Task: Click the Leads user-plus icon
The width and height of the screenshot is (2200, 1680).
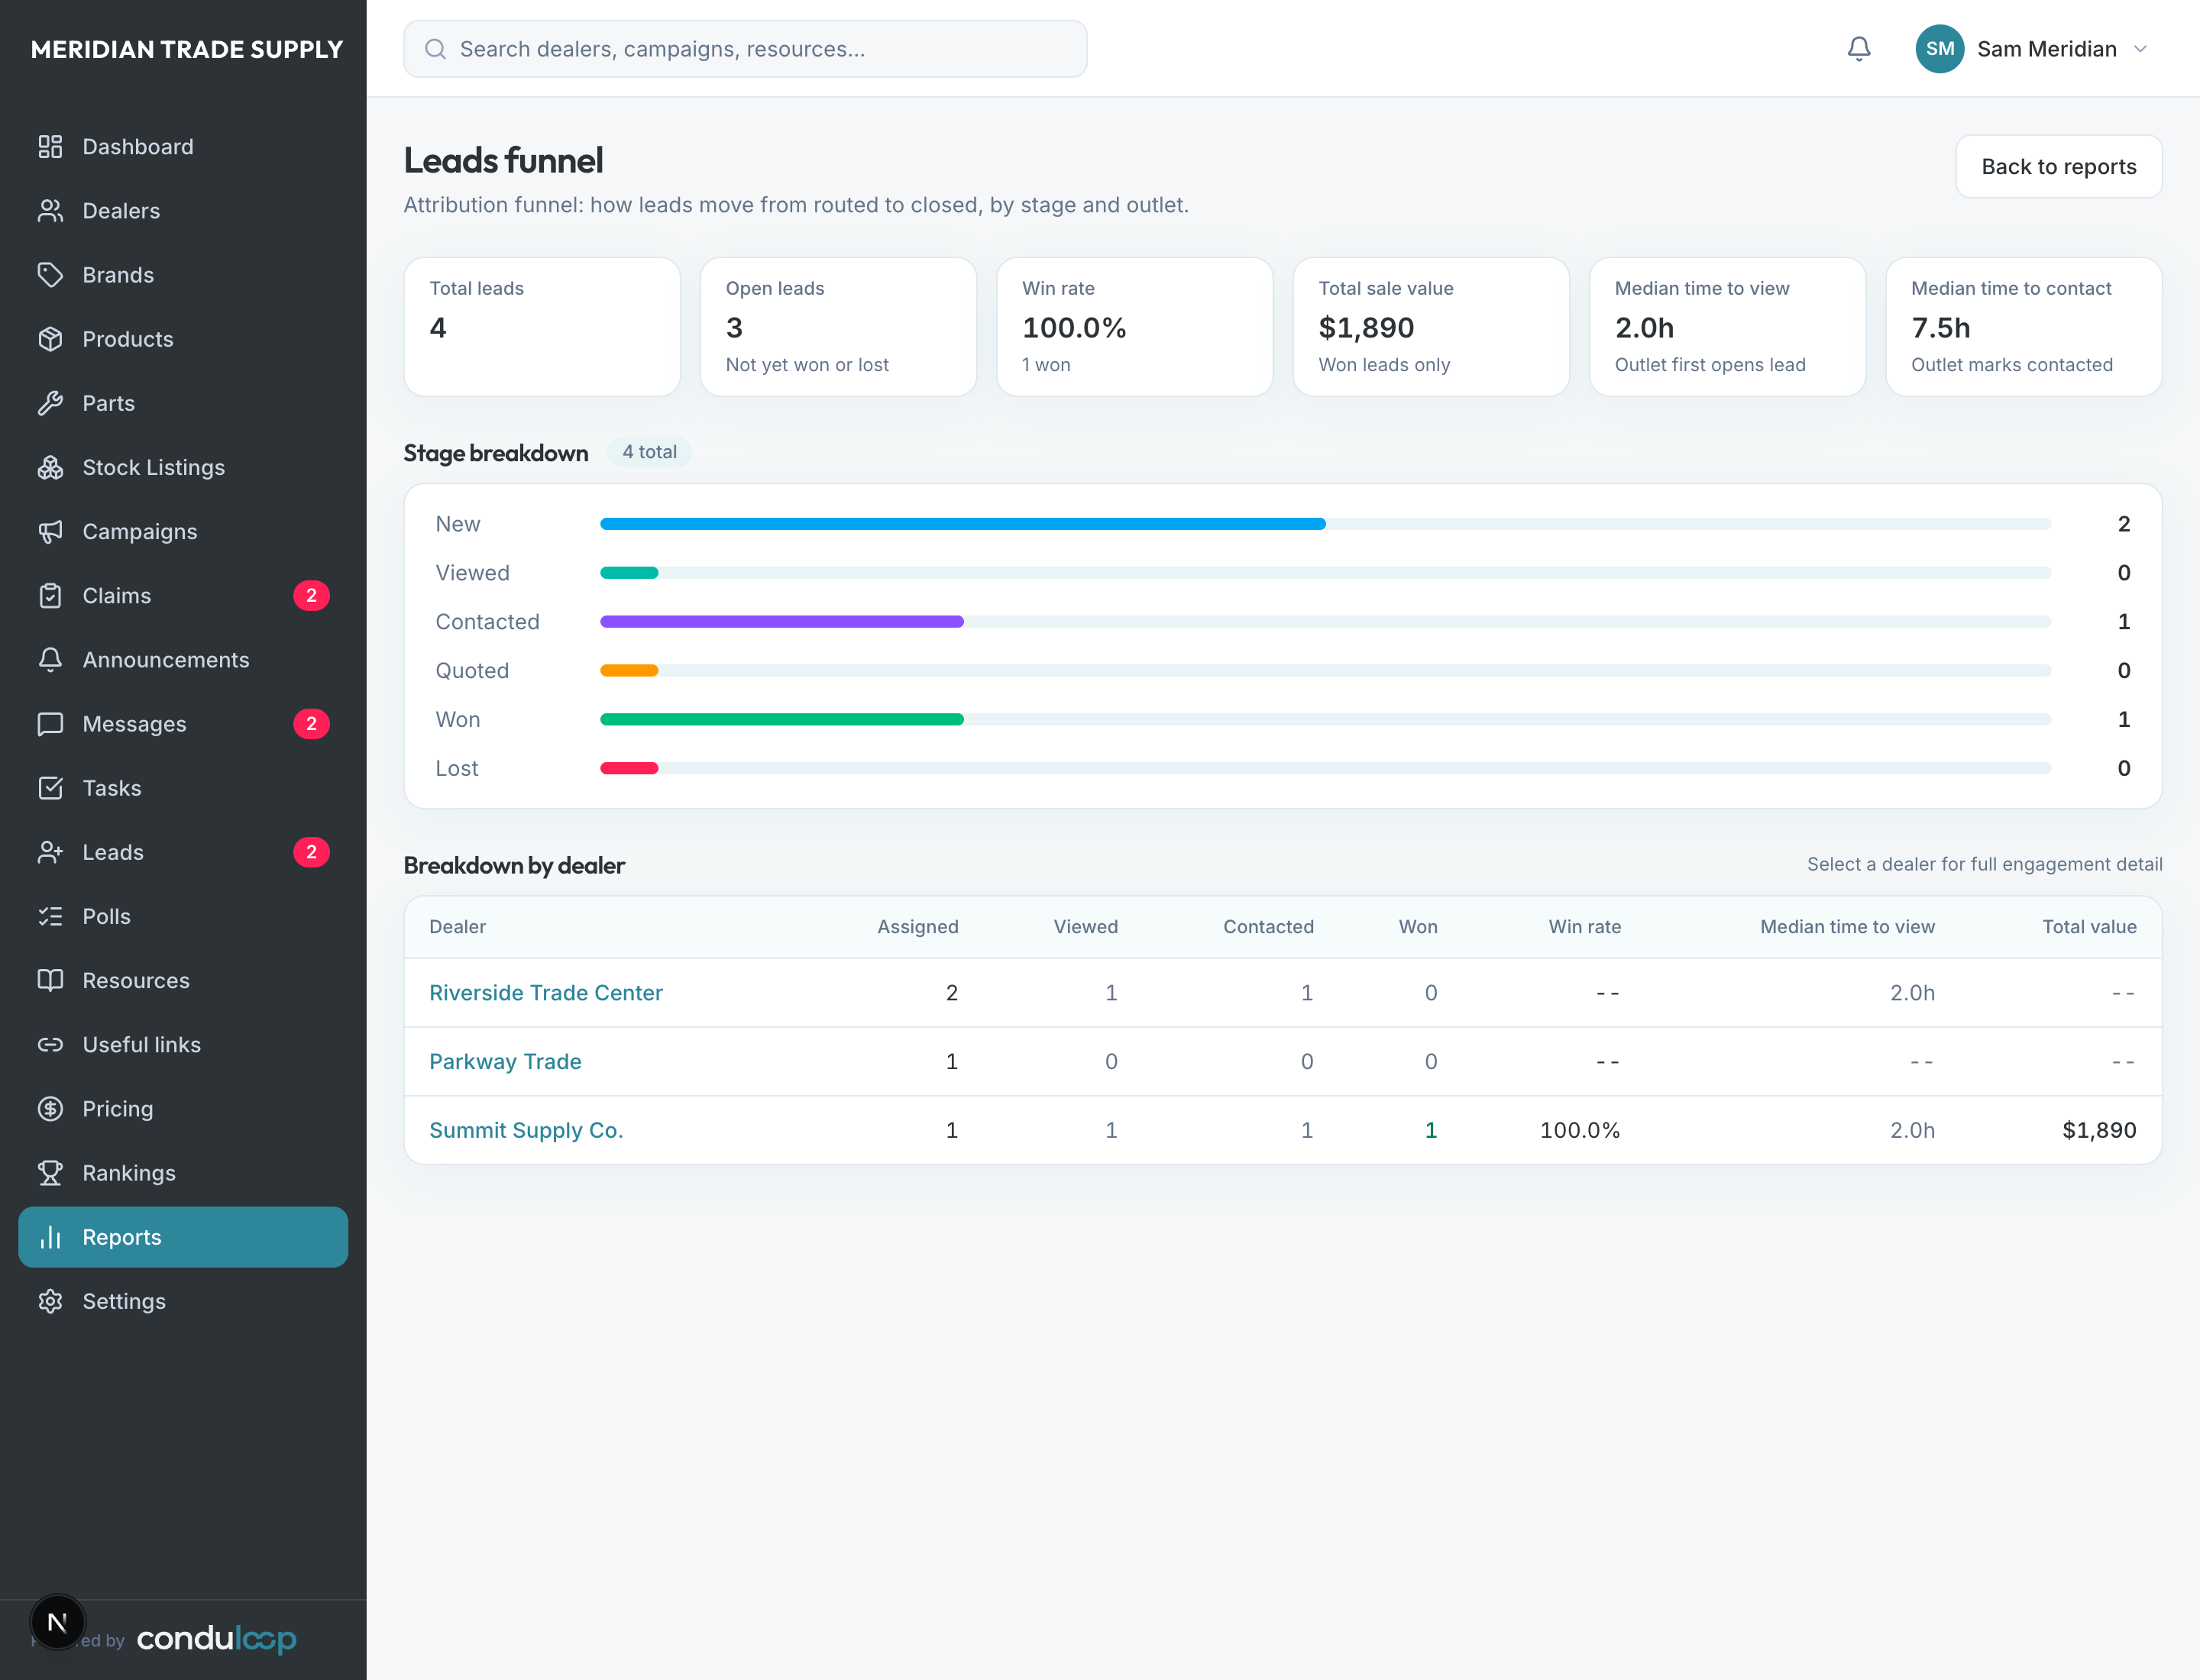Action: point(50,852)
